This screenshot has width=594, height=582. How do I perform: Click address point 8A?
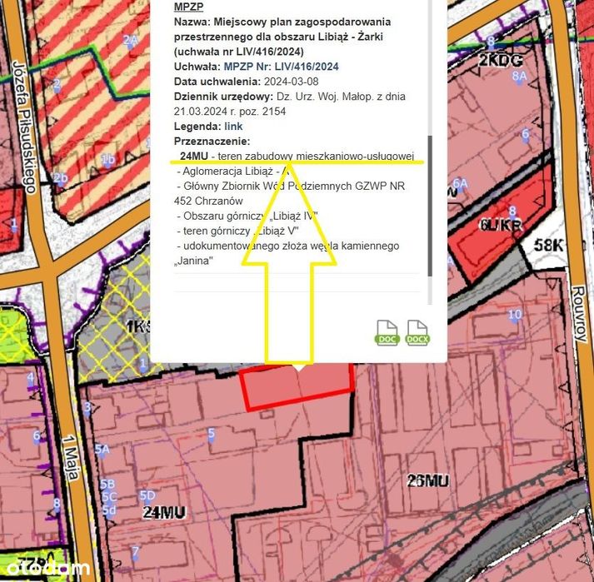tap(519, 76)
